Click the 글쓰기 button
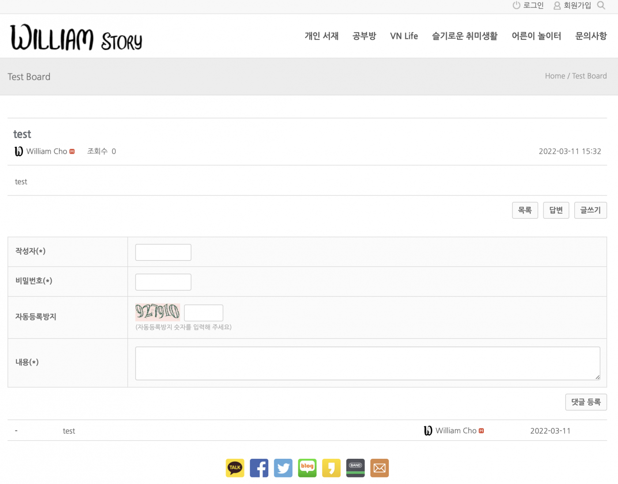 pyautogui.click(x=591, y=210)
